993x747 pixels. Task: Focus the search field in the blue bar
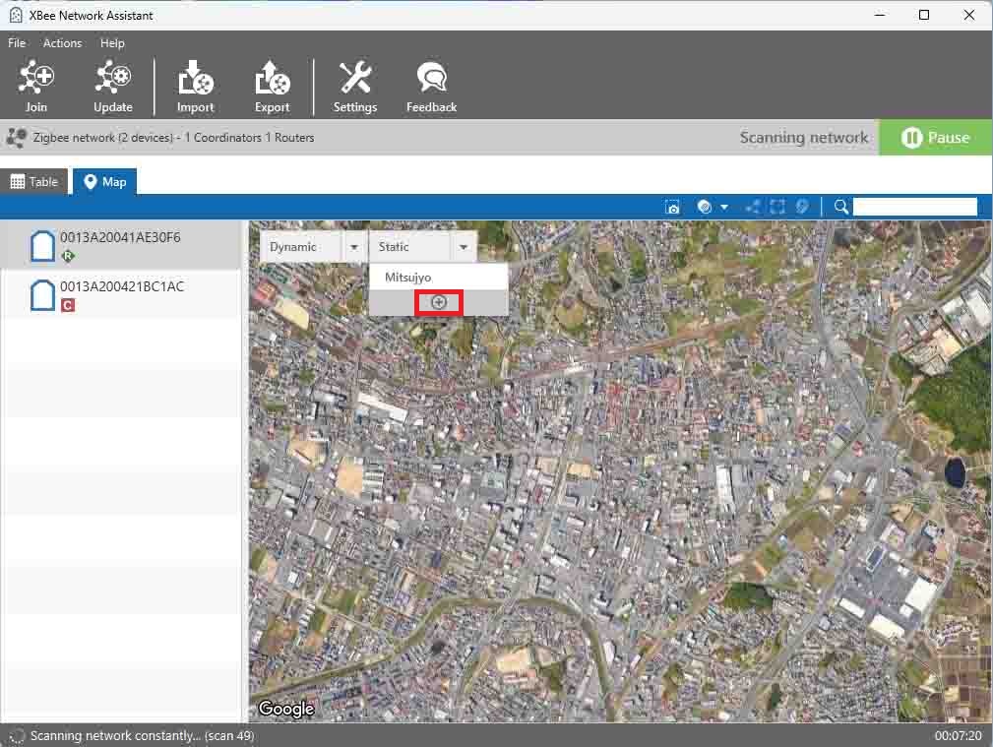tap(914, 208)
